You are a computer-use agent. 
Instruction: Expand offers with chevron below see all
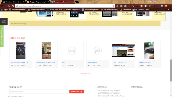[x=85, y=75]
